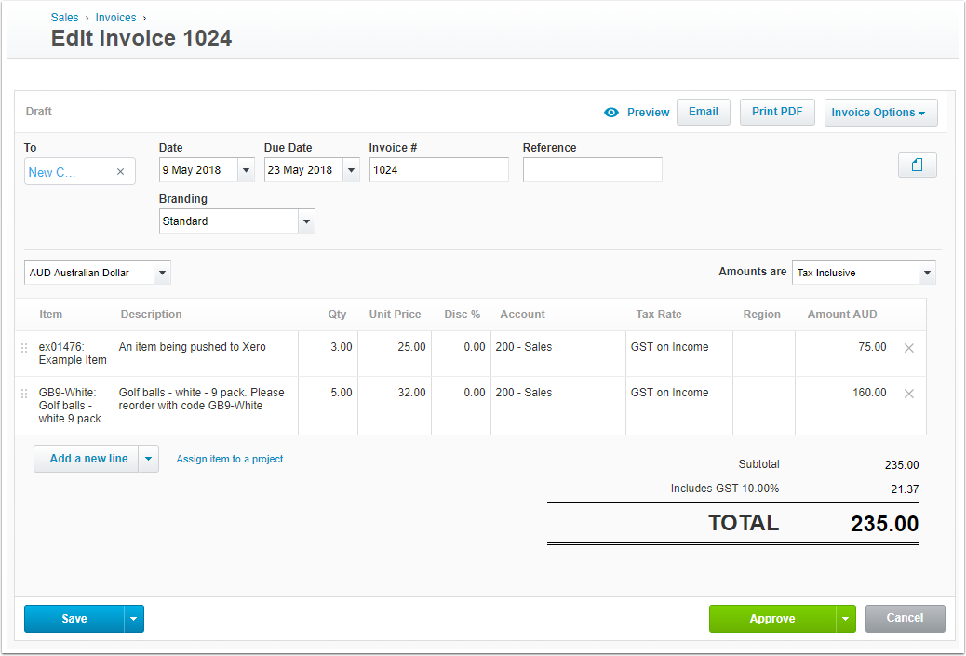Screen dimensions: 966x656
Task: Click the Qty cell showing 3.00
Action: 329,354
